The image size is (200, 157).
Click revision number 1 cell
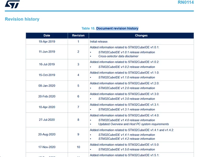(x=78, y=42)
